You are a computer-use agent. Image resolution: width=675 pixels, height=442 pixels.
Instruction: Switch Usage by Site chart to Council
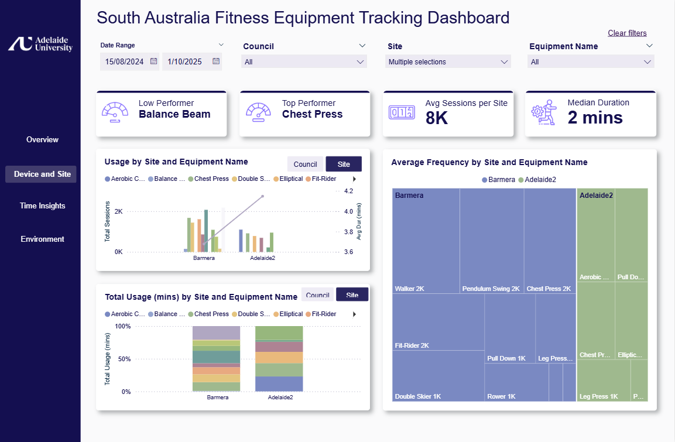point(305,165)
